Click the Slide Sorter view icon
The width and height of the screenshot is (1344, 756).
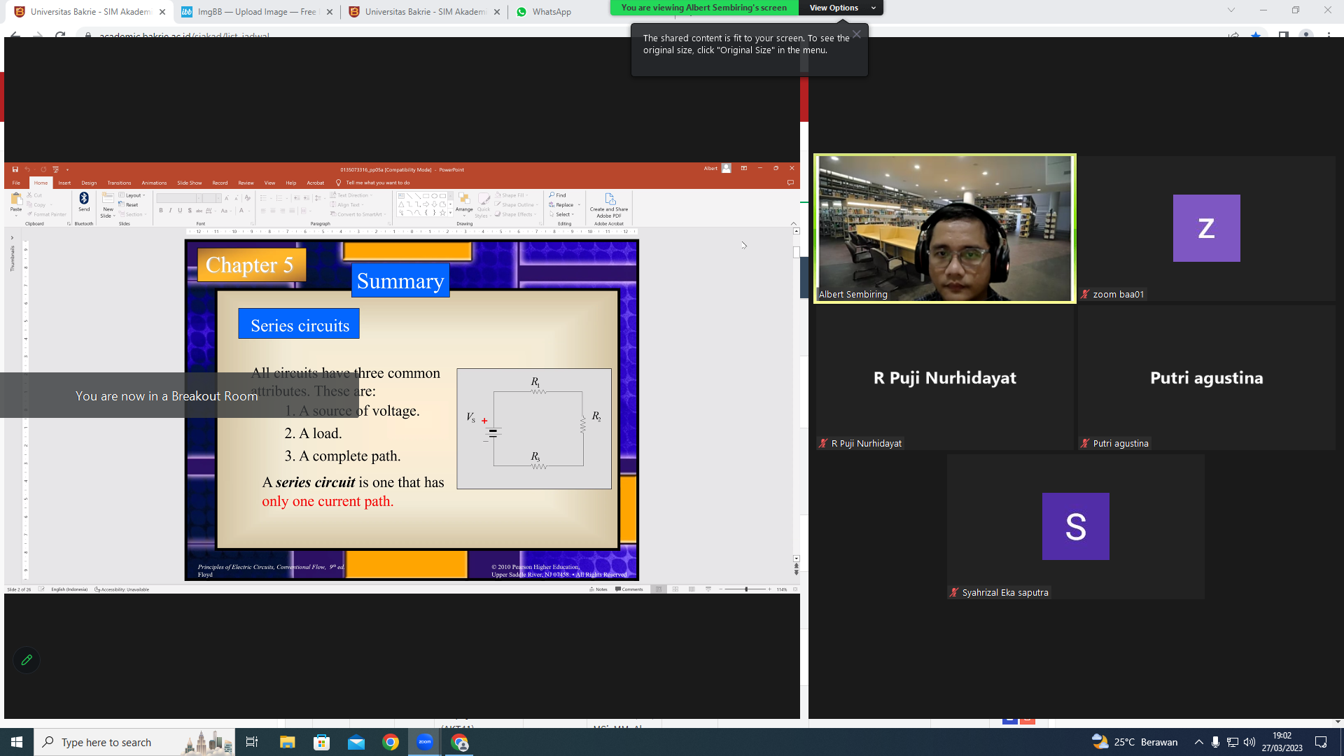pyautogui.click(x=675, y=589)
